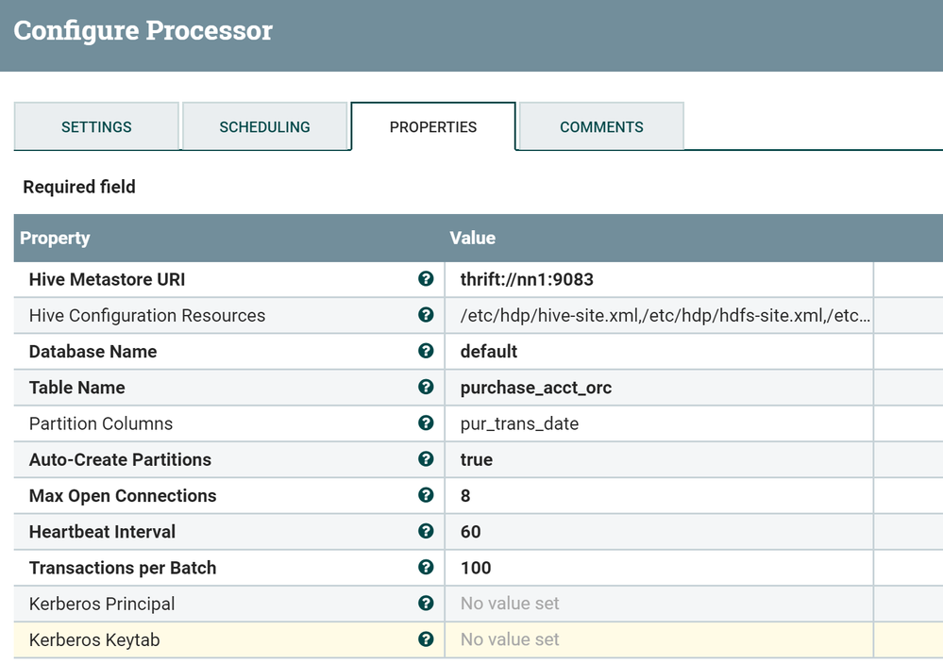The height and width of the screenshot is (663, 943).
Task: Select the Properties tab
Action: click(433, 126)
